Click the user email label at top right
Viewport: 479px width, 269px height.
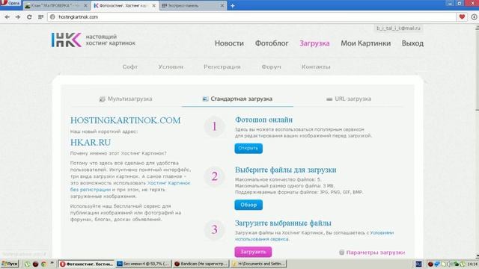[398, 28]
